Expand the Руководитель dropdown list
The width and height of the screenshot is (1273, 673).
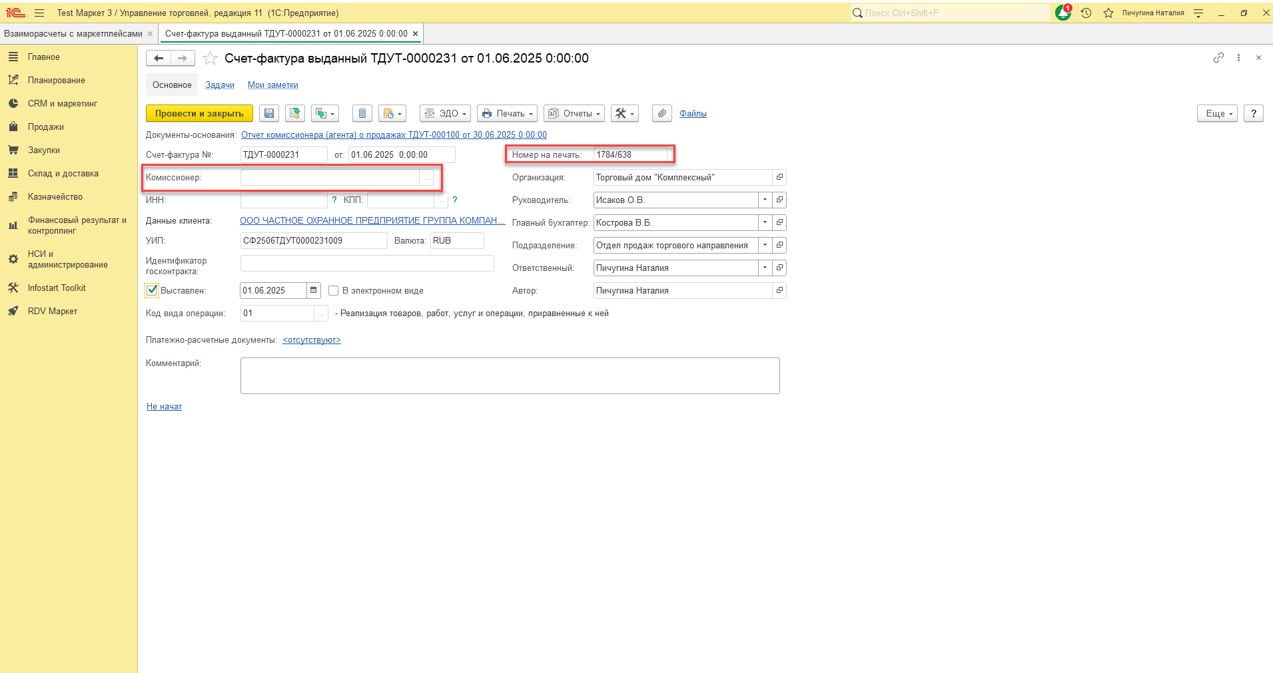765,200
